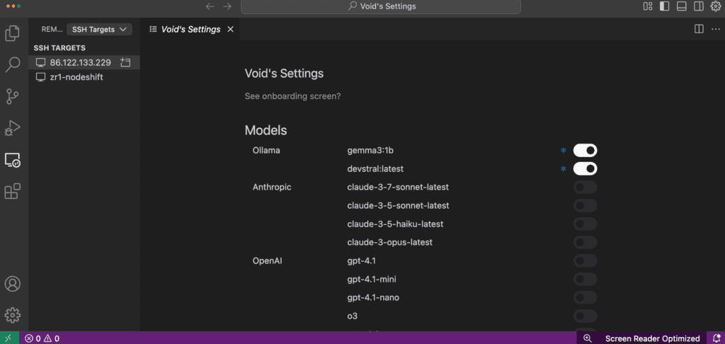Click the OpenAI provider label

(267, 260)
